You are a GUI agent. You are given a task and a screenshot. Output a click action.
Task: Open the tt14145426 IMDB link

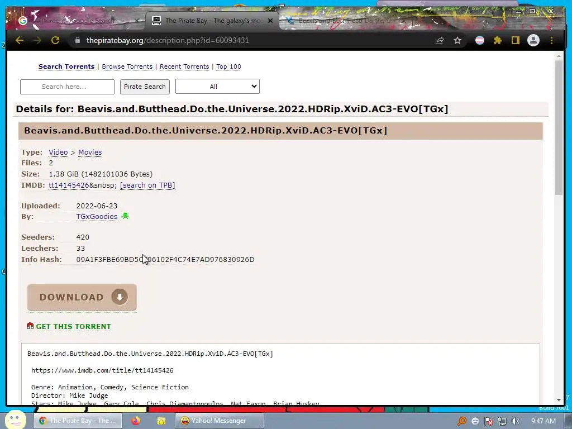69,185
